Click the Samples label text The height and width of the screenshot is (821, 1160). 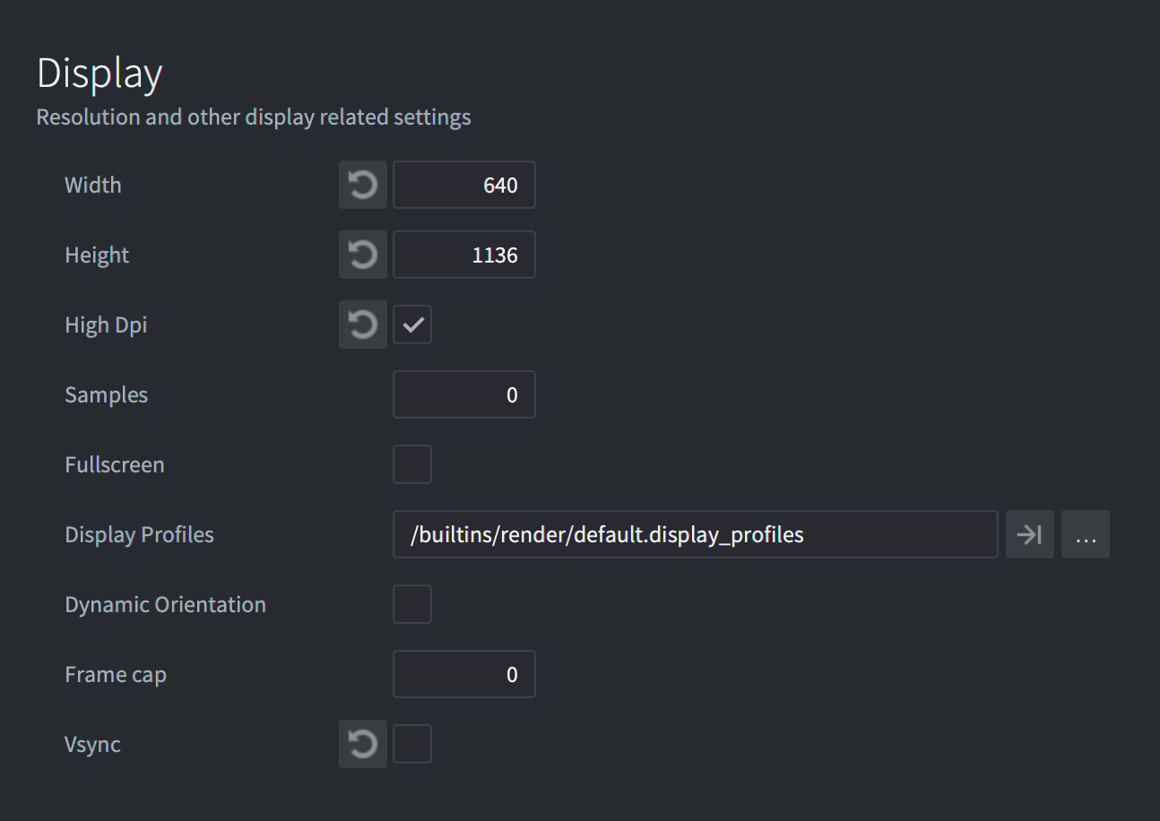pos(106,395)
